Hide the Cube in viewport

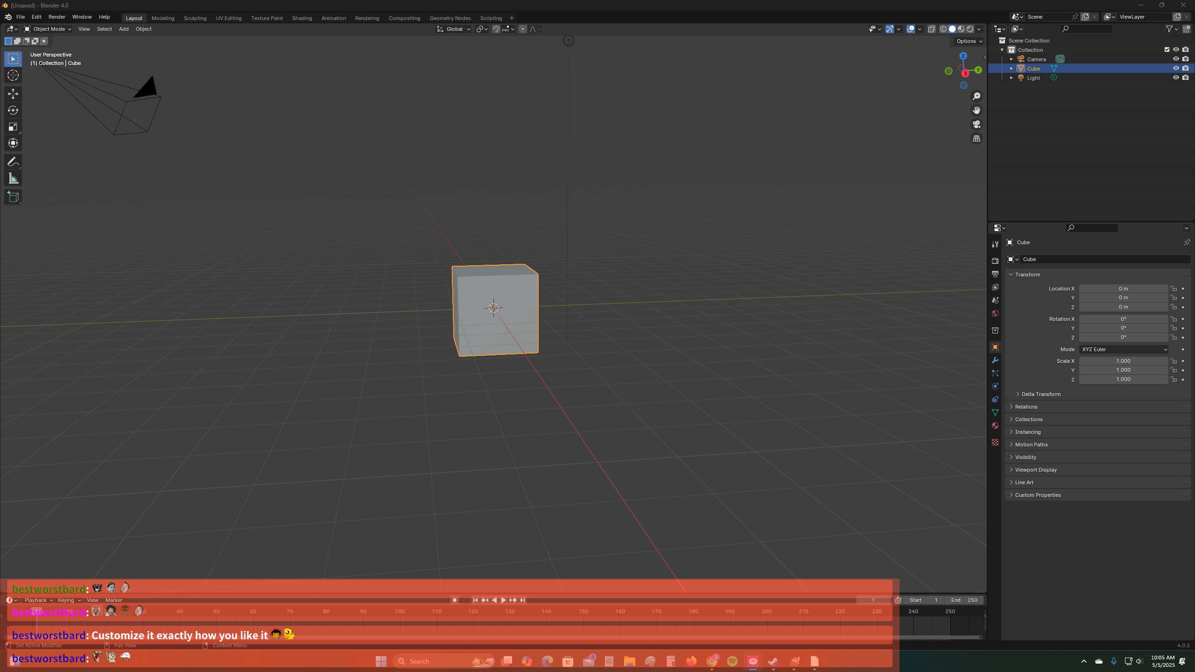click(1176, 68)
